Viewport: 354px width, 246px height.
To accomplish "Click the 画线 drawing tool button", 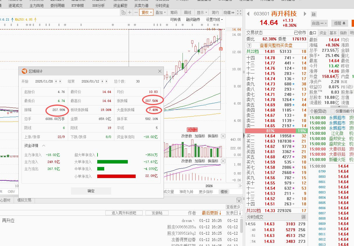I will [x=188, y=12].
